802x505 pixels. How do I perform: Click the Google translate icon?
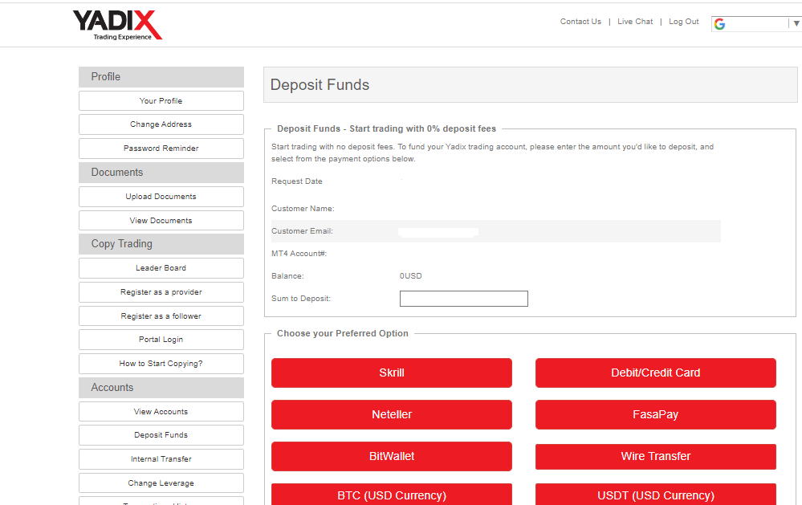pyautogui.click(x=719, y=24)
